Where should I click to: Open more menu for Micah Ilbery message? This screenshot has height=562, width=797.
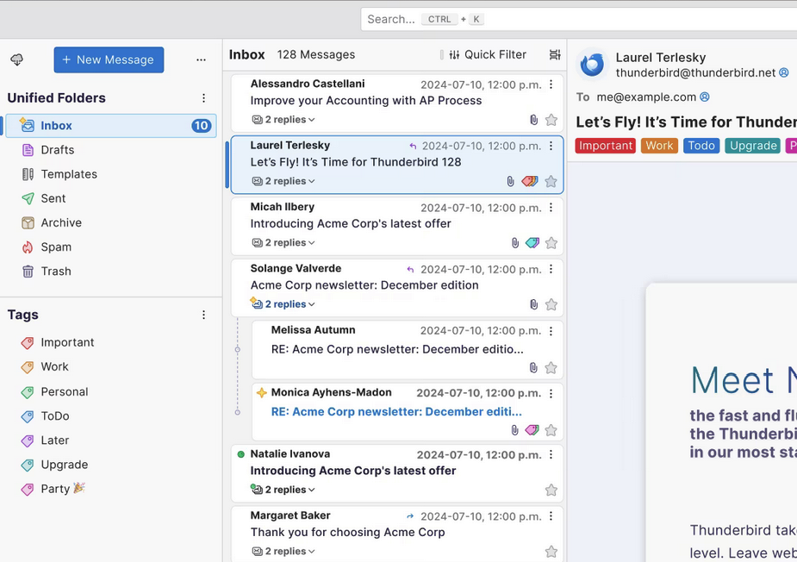point(551,208)
